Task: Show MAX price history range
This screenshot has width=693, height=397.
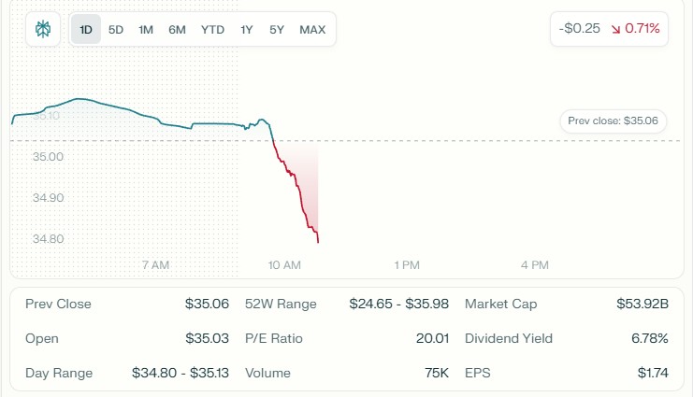Action: pos(312,29)
